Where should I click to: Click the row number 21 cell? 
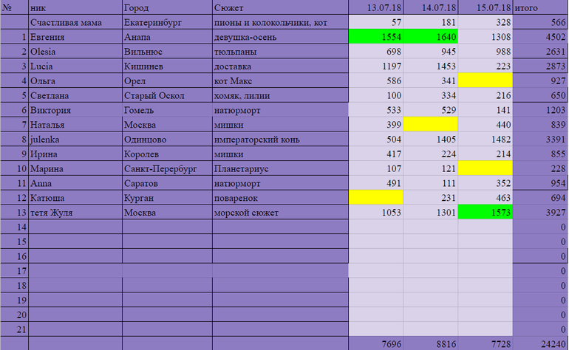click(14, 328)
